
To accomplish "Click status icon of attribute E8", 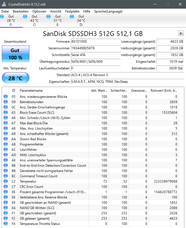I will click(6, 197).
